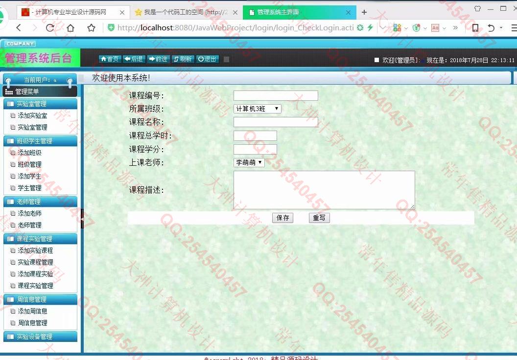Click the browser undo restore arrow icon
The width and height of the screenshot is (517, 360).
pos(491,28)
